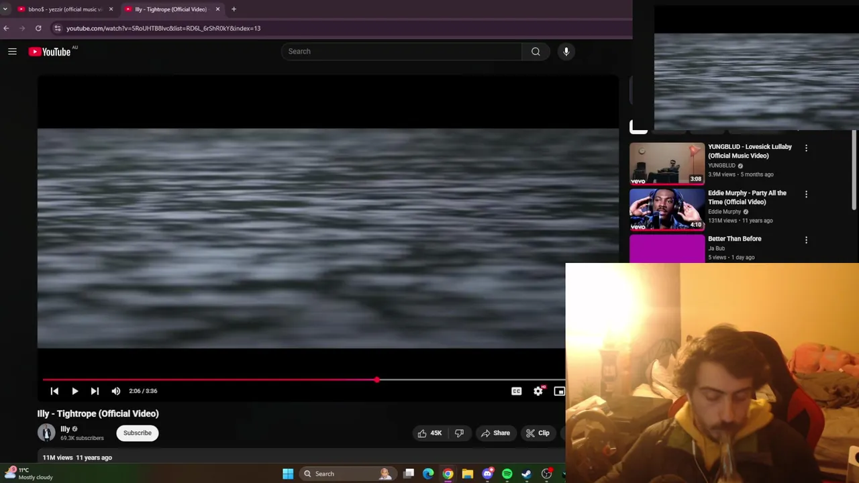
Task: Seek using the red progress bar scrubber
Action: (376, 380)
